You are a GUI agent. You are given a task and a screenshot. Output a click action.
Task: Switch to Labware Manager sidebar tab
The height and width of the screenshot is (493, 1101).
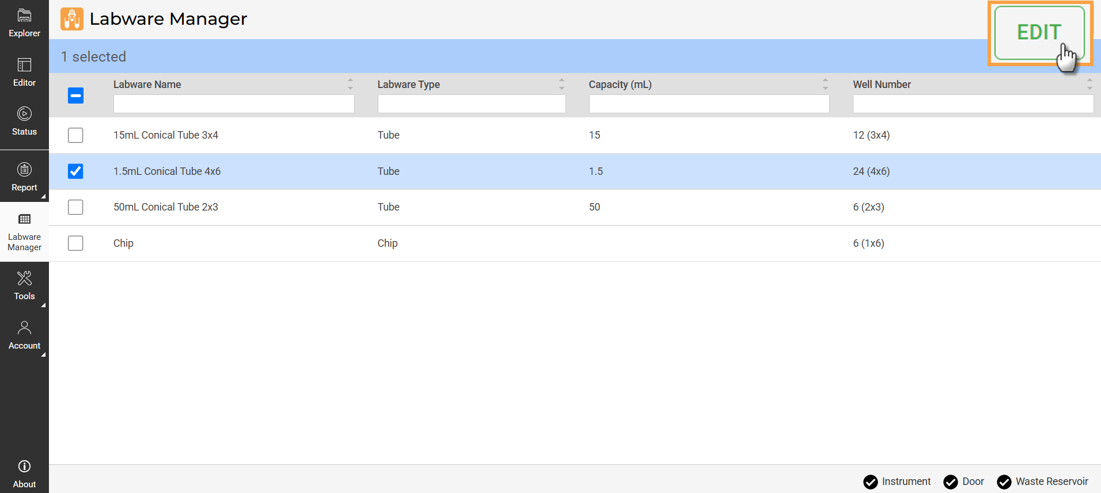24,232
